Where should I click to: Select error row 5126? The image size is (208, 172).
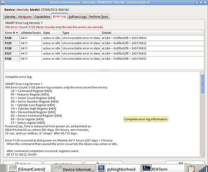coord(104,59)
